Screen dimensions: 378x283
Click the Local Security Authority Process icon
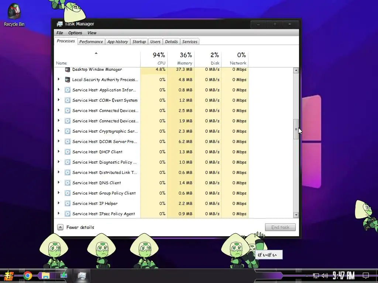coord(68,80)
